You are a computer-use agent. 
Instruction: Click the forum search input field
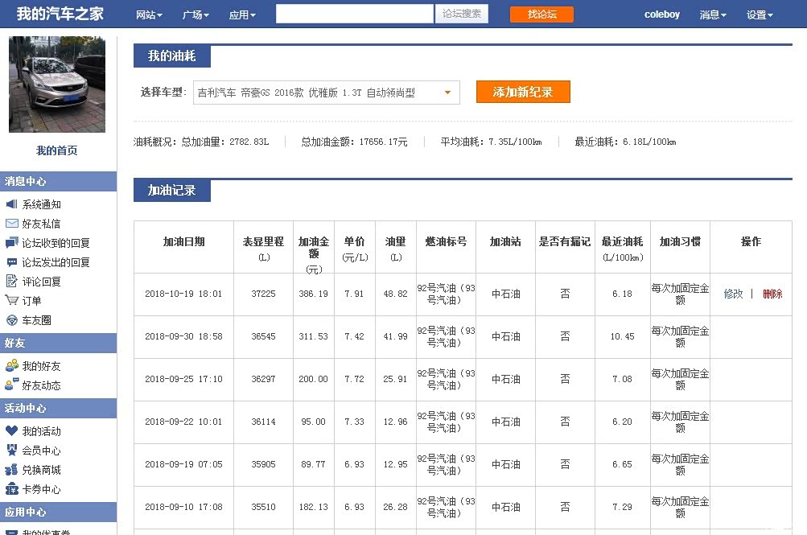click(x=354, y=14)
